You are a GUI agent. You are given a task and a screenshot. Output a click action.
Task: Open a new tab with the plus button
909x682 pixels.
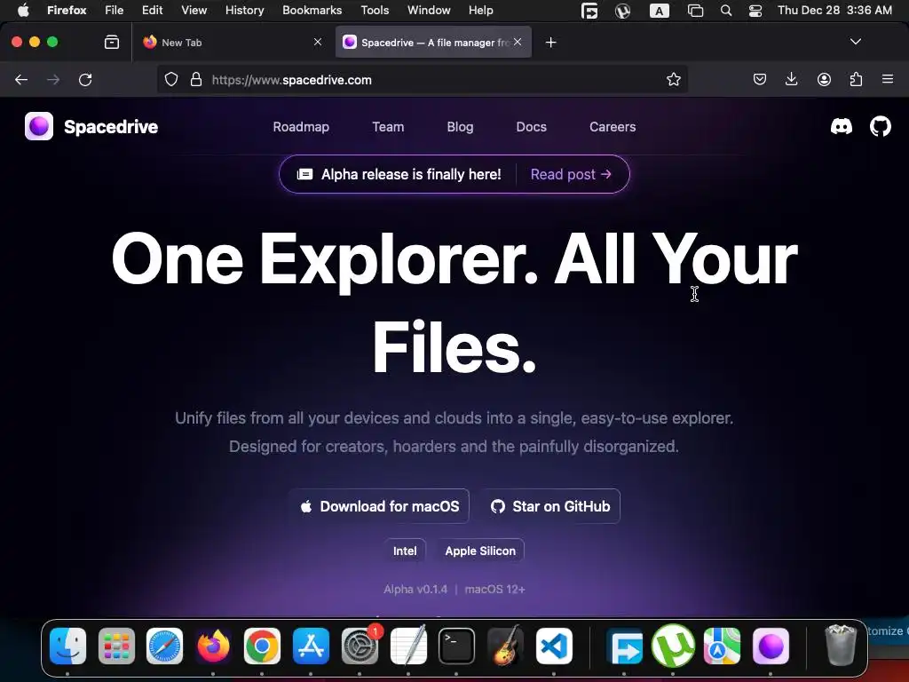(x=550, y=43)
